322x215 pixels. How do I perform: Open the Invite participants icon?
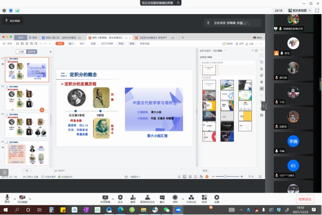click(132, 197)
